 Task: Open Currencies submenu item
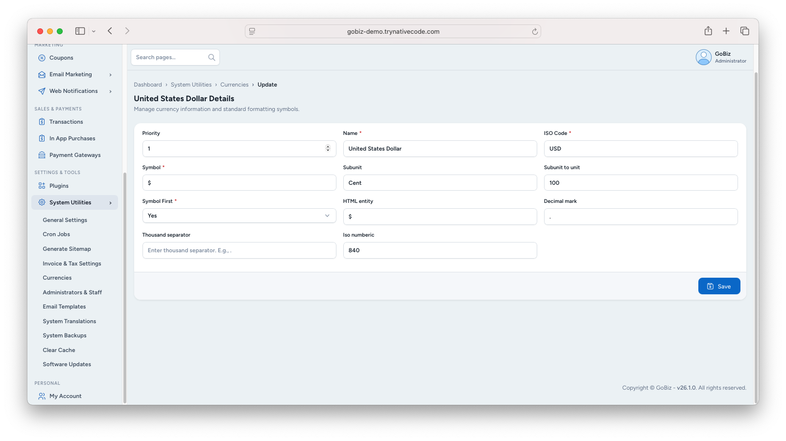57,278
